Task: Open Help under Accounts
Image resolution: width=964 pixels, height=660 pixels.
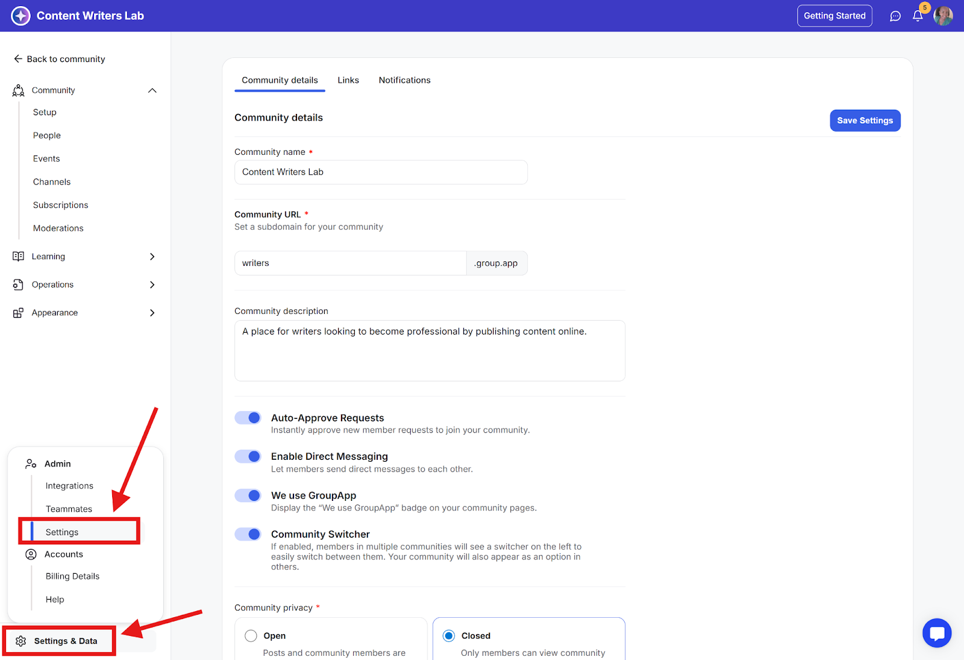Action: pos(55,600)
